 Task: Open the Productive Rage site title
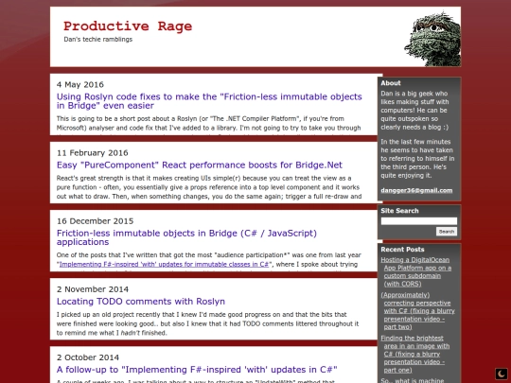[x=128, y=26]
